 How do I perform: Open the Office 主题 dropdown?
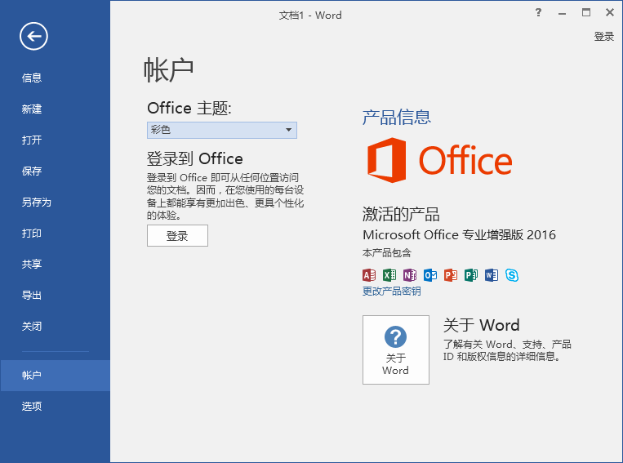pos(222,130)
